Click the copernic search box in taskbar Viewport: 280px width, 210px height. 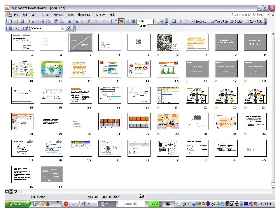tap(131, 203)
